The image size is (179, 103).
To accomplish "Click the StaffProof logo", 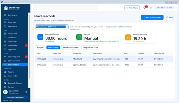I will (12, 8).
